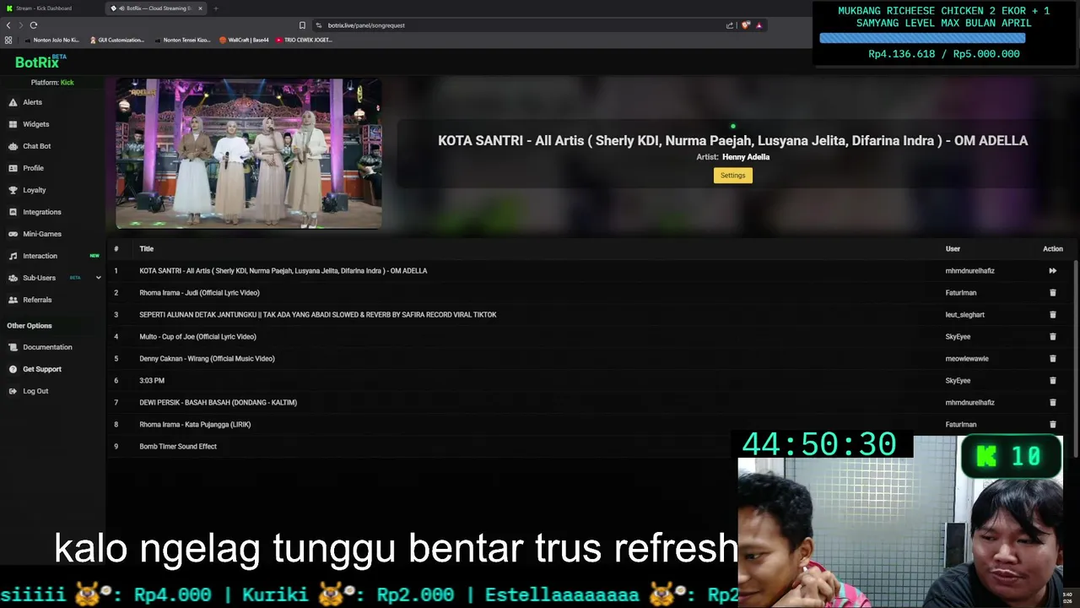This screenshot has height=608, width=1080.
Task: Click the share icon in address bar
Action: coord(730,25)
